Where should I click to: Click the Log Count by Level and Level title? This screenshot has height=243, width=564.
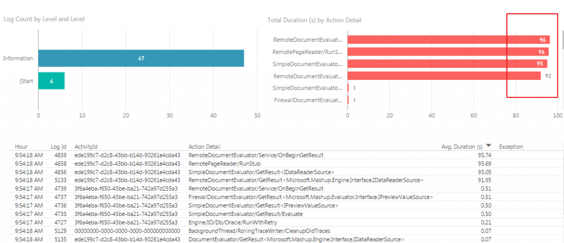[44, 19]
